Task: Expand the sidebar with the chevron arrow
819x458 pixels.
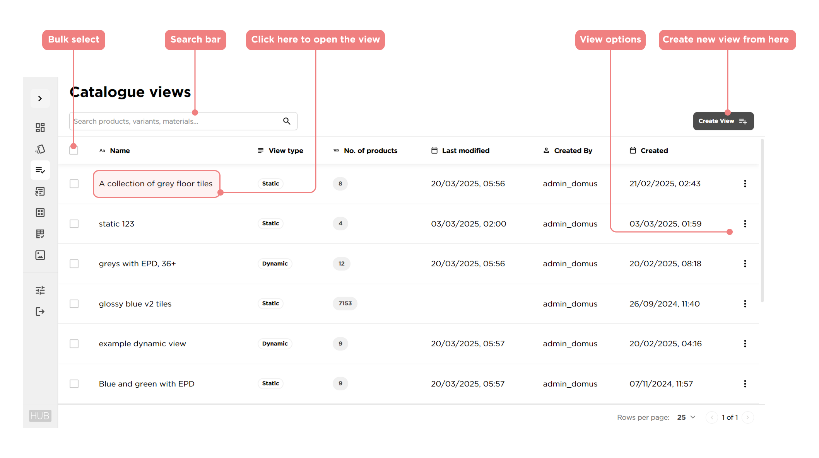Action: pyautogui.click(x=40, y=99)
